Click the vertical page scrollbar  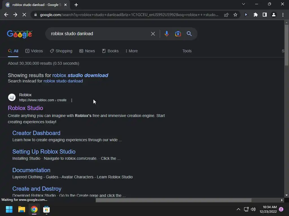286,45
